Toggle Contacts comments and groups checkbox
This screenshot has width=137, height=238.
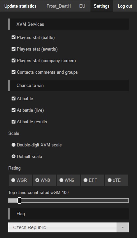coord(14,72)
